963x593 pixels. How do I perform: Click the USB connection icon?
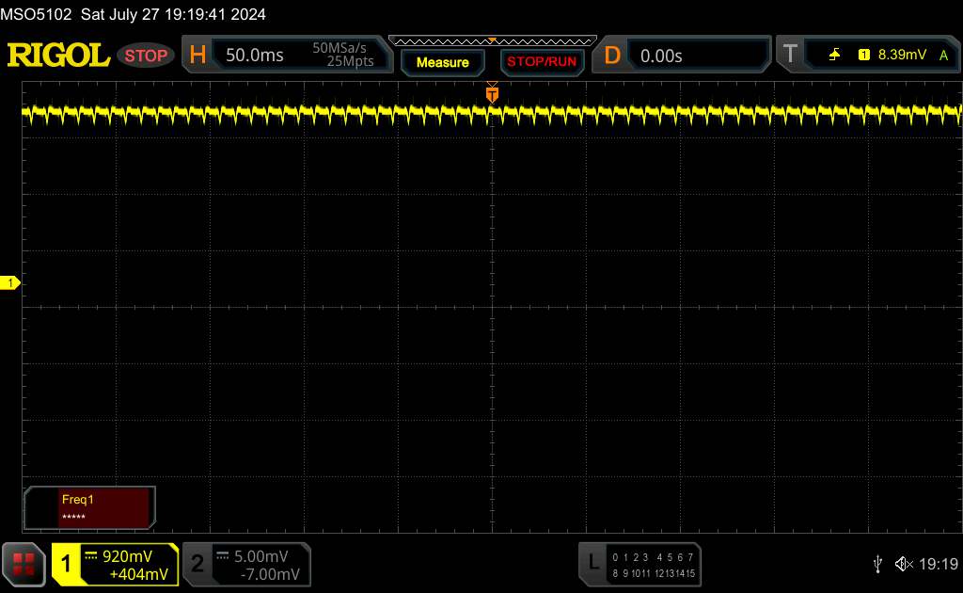click(x=877, y=564)
